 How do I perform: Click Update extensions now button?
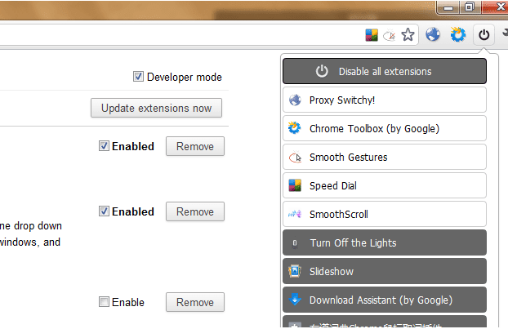[x=157, y=108]
